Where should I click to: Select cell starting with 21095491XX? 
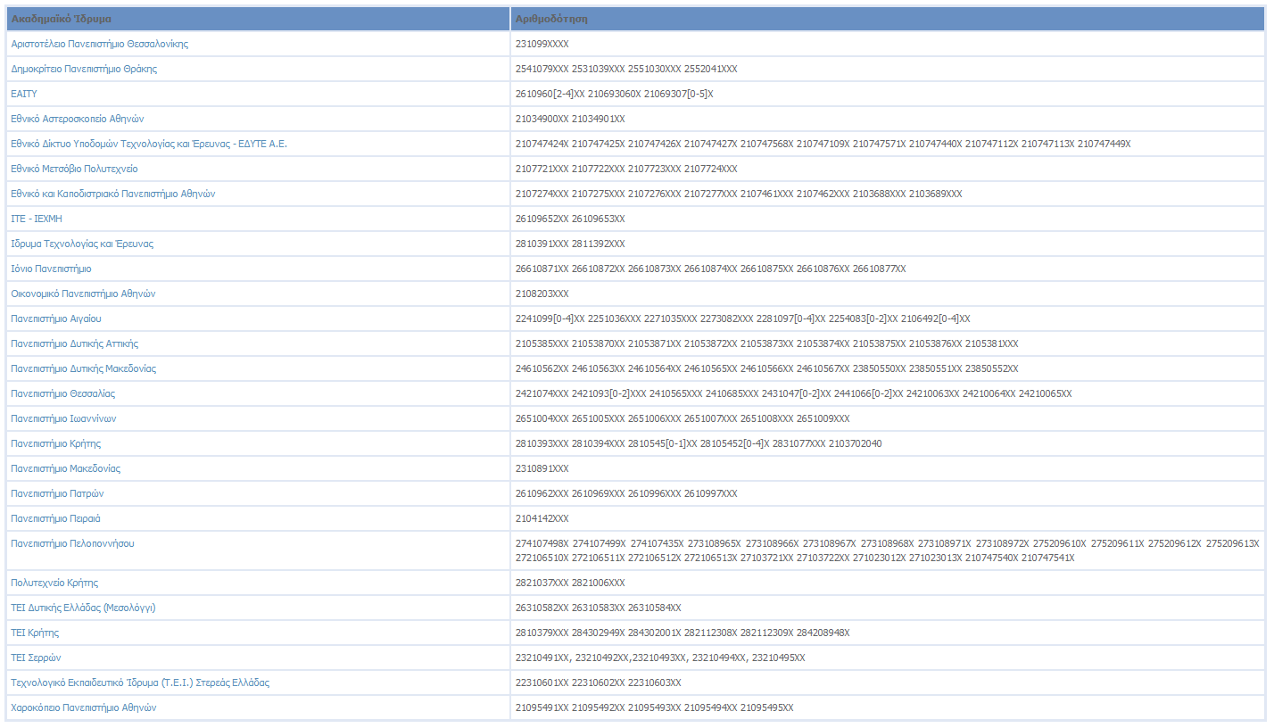(x=888, y=707)
